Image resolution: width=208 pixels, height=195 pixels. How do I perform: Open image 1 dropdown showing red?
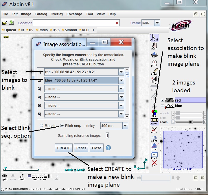click(x=121, y=72)
